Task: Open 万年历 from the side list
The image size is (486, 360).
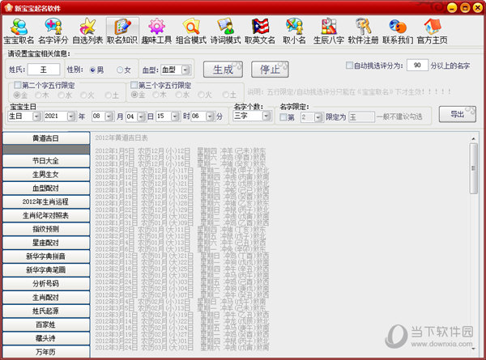Action: (46, 352)
